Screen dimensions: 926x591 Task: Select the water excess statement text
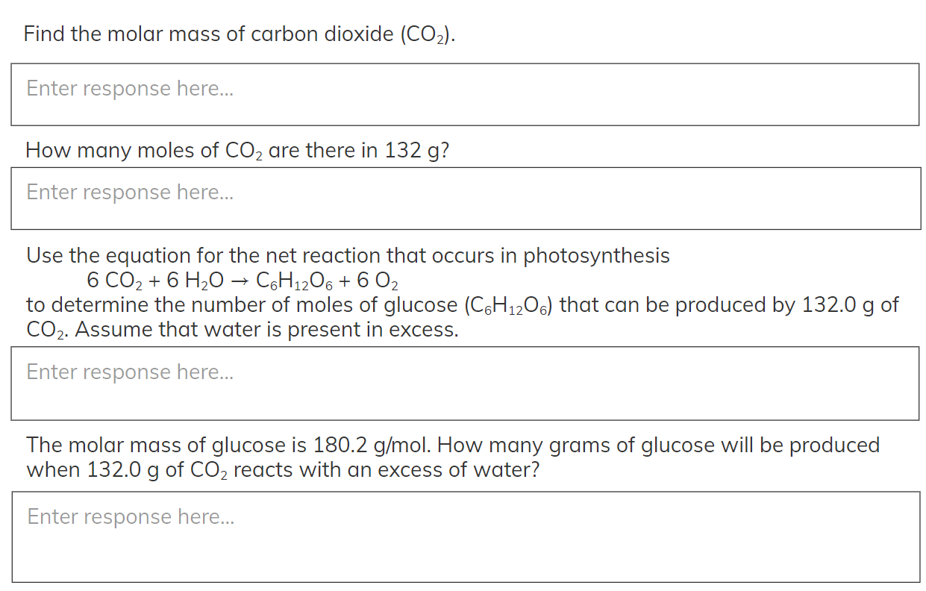[x=269, y=329]
